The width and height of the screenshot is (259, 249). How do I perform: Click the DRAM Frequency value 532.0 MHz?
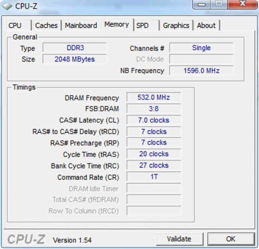click(154, 97)
